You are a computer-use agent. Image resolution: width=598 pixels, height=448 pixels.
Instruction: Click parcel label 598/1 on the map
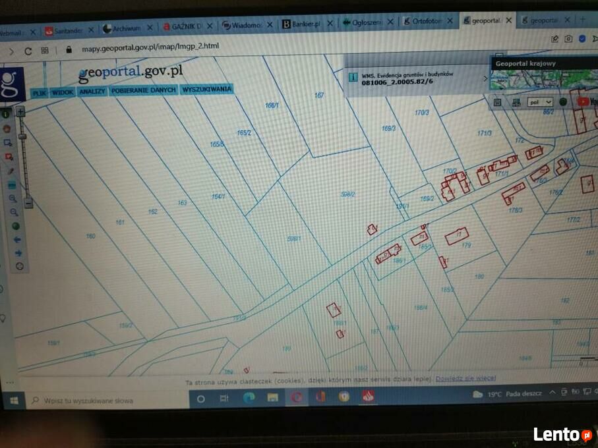click(x=293, y=239)
